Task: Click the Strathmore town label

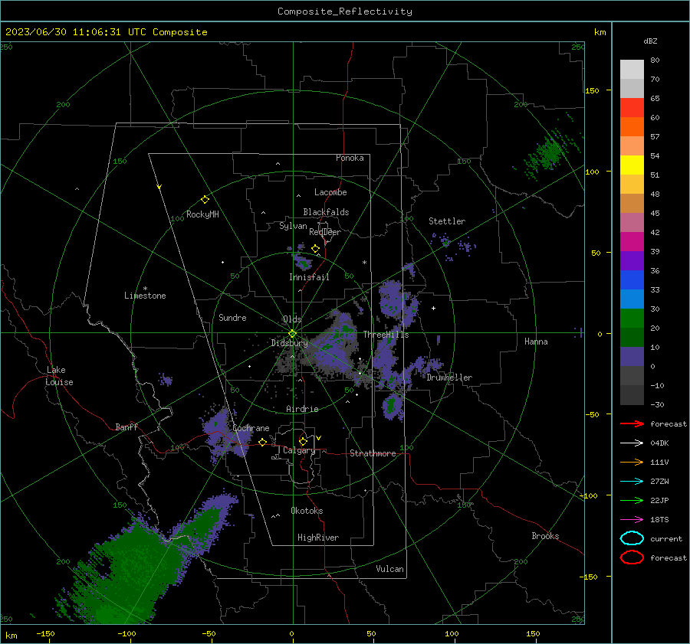Action: [x=373, y=453]
